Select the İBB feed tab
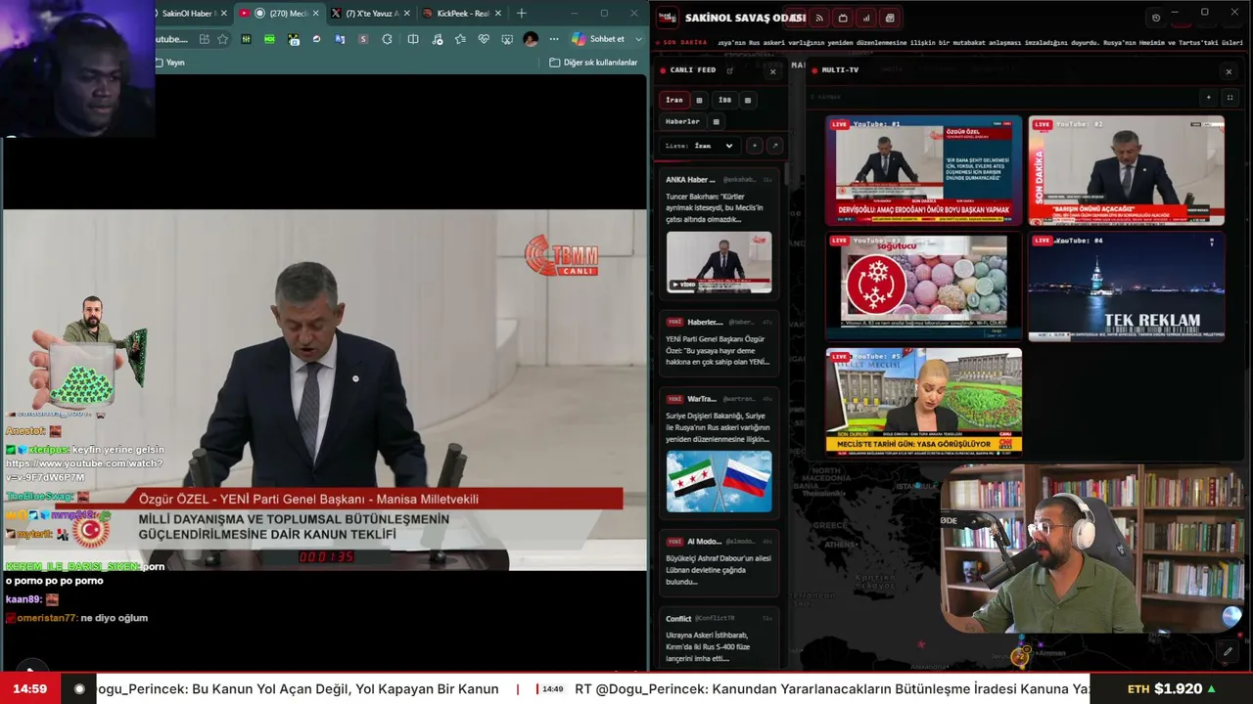1253x704 pixels. [724, 100]
